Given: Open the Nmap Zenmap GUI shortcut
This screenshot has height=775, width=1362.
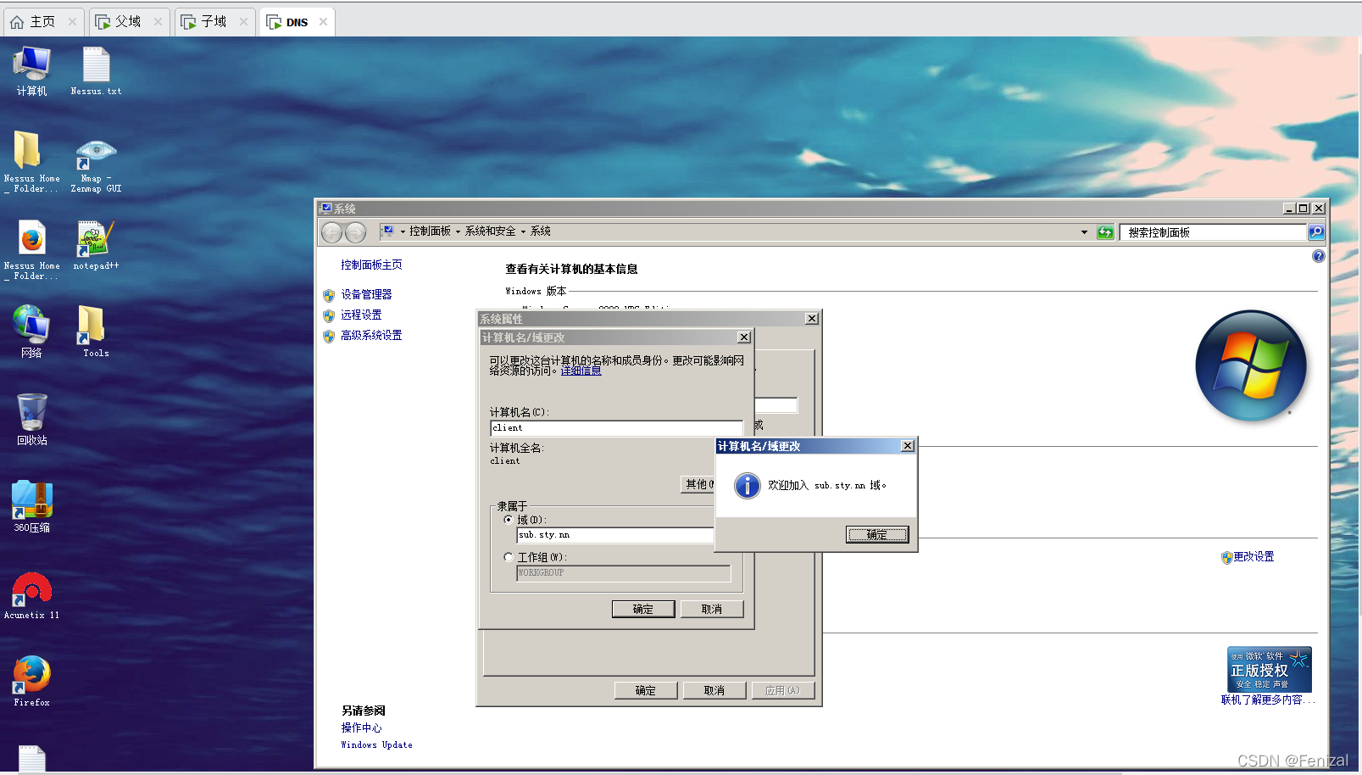Looking at the screenshot, I should click(96, 164).
